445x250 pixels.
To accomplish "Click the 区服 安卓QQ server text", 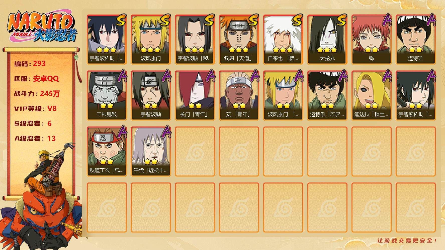I will pyautogui.click(x=36, y=78).
